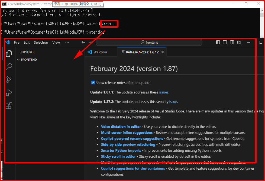Toggle secondary side bar layout icon
265x181 pixels.
(232, 42)
